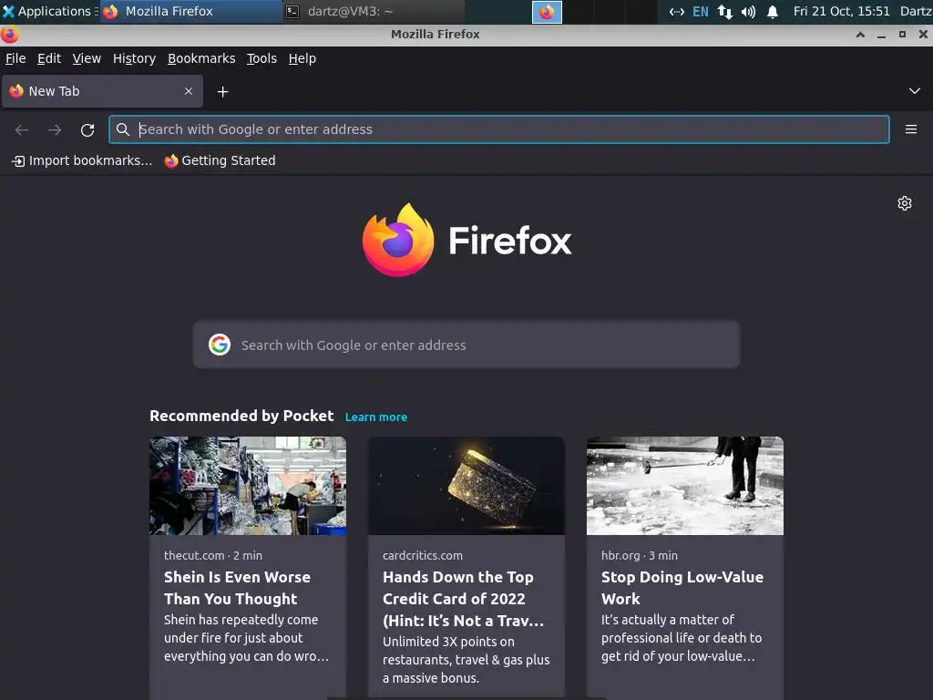The width and height of the screenshot is (933, 700).
Task: Click 'It's actually a matter of' description
Action: pos(682,637)
